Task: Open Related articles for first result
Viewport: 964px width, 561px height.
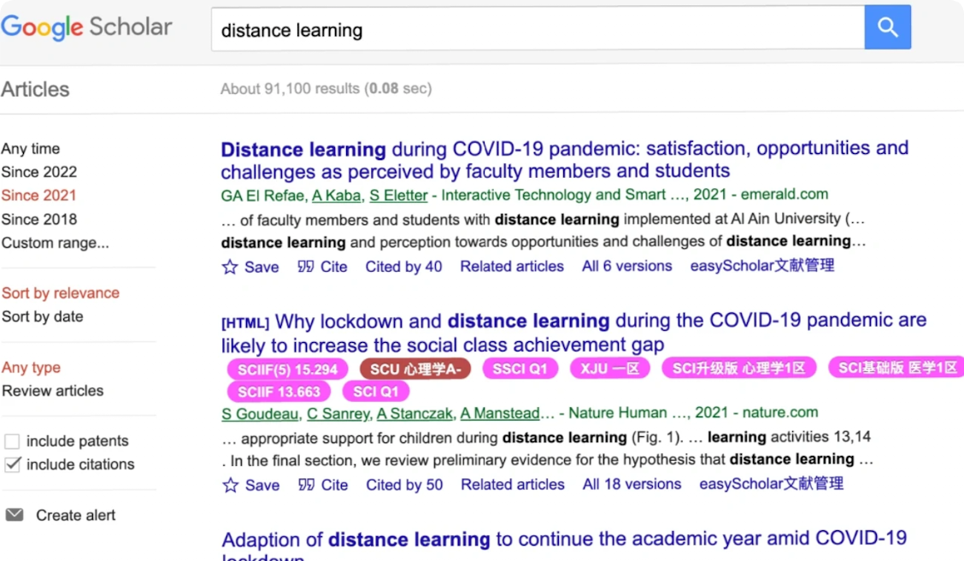Action: 512,266
